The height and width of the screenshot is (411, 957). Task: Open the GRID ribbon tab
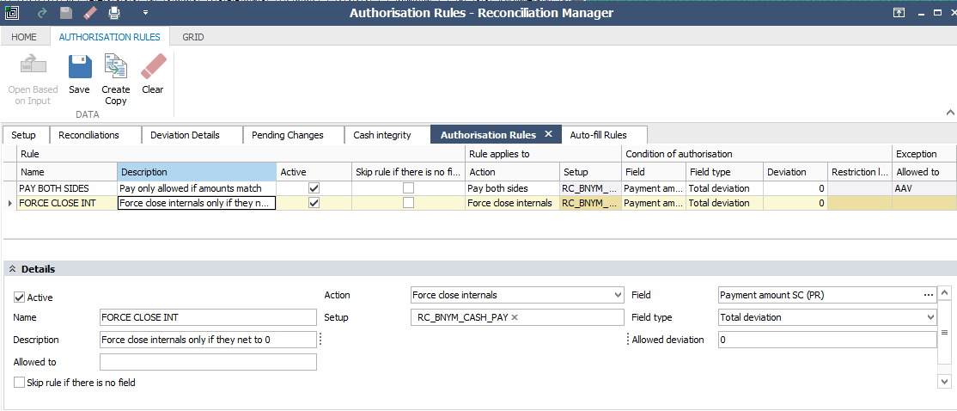[193, 37]
